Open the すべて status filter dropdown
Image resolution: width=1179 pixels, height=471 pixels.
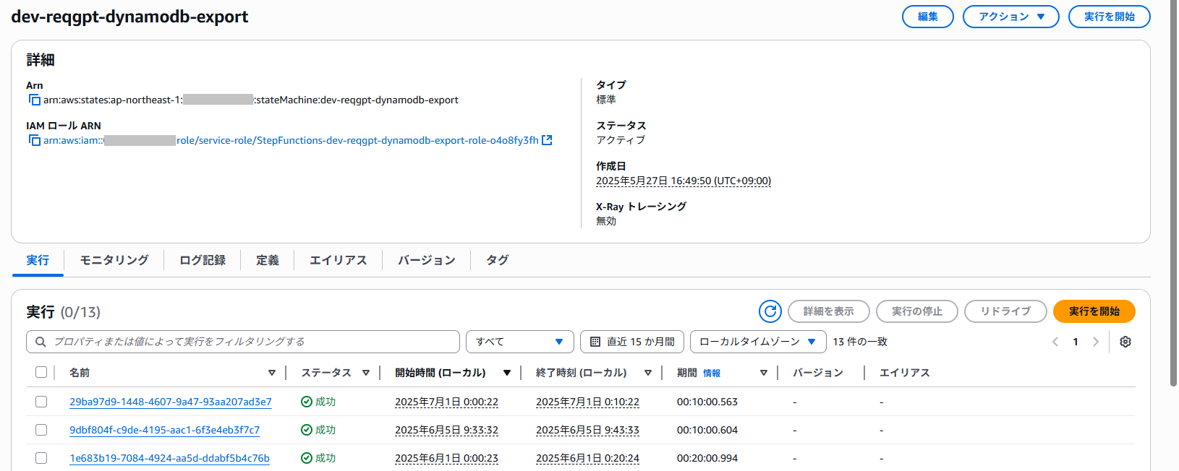coord(520,342)
